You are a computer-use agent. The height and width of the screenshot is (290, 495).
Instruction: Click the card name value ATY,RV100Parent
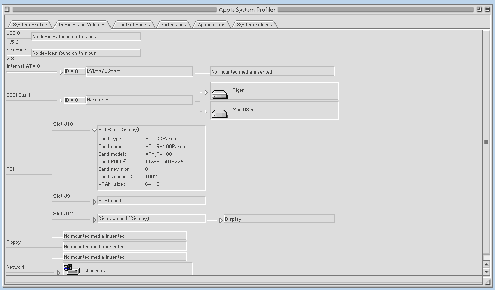click(166, 147)
